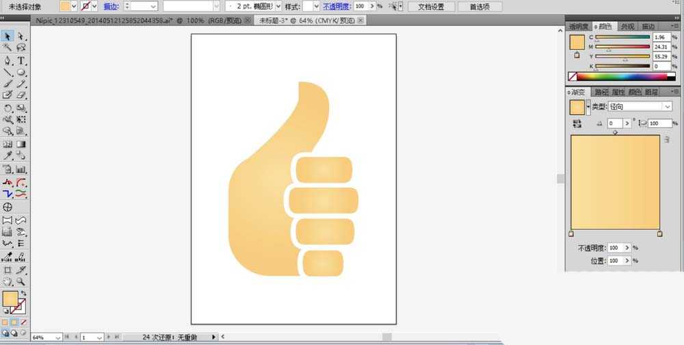Switch toolbox to gradient fill mode
Viewport: 684px width, 345px height.
tap(14, 322)
